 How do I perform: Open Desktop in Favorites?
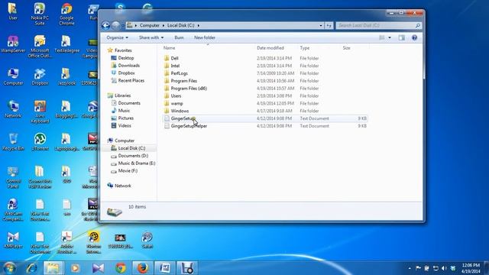tap(126, 58)
